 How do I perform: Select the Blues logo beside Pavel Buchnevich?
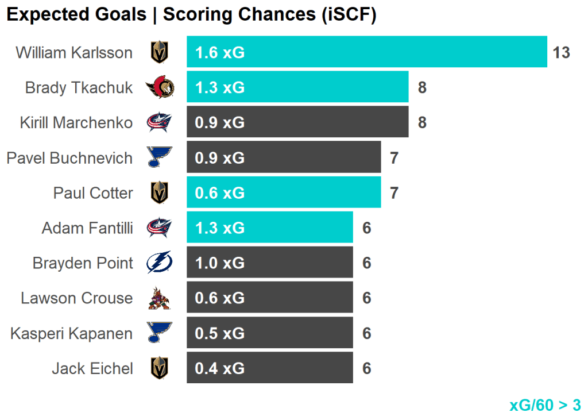[x=159, y=157]
